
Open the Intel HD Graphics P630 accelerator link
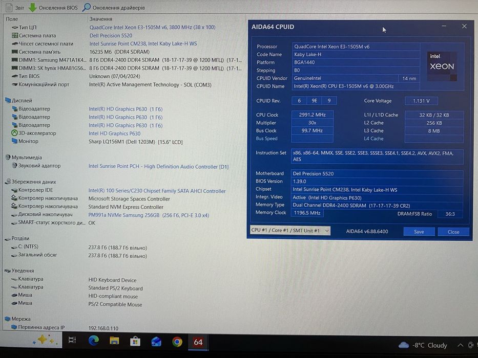[115, 133]
